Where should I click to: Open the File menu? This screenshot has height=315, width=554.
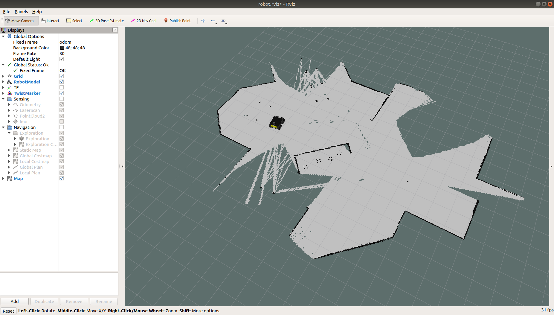pos(7,12)
